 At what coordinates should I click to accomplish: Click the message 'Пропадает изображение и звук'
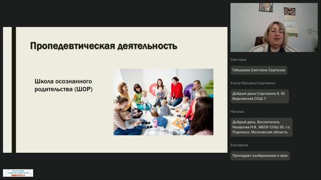(x=260, y=155)
